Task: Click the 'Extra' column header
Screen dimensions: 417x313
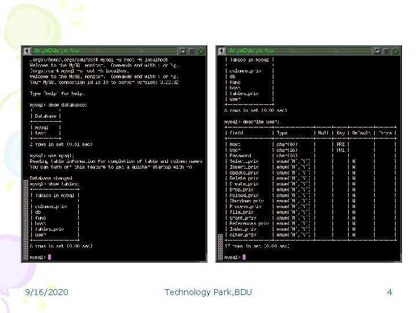Action: (x=385, y=133)
